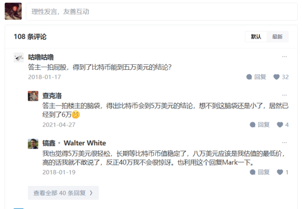Switch to 默认 sorting tab
Screen dimensions: 302x209
click(256, 37)
